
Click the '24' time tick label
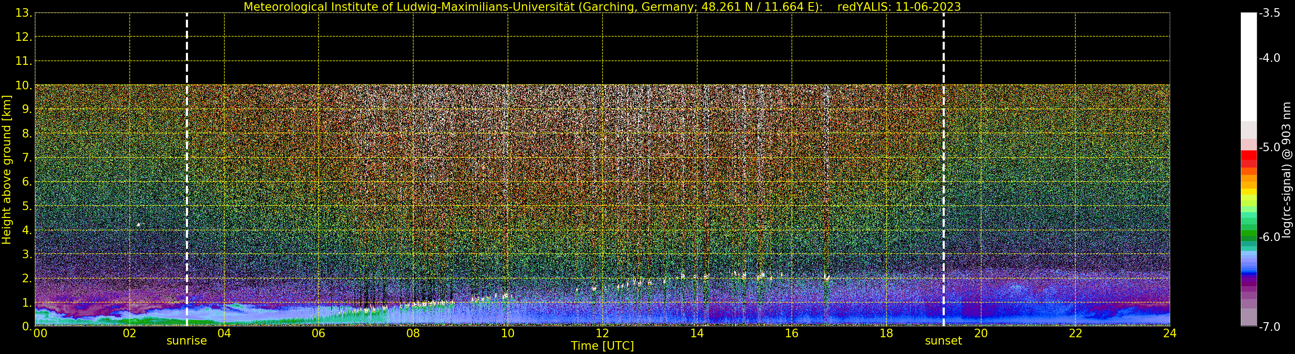click(1170, 333)
